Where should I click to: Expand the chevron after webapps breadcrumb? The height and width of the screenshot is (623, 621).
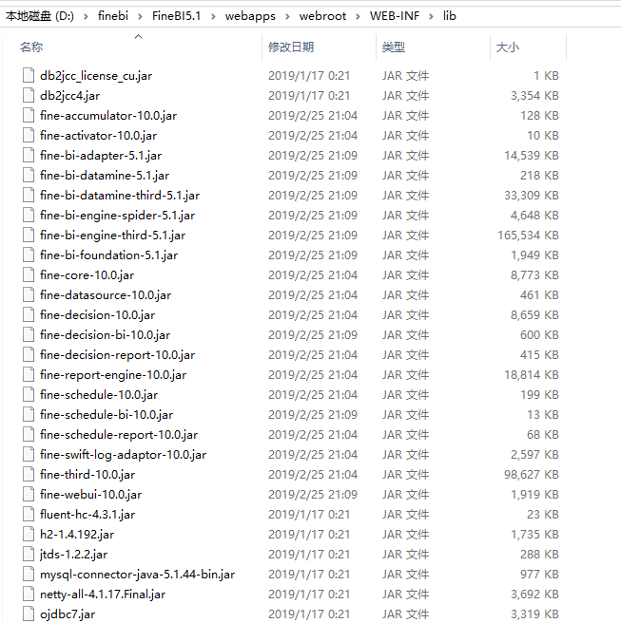click(x=287, y=16)
